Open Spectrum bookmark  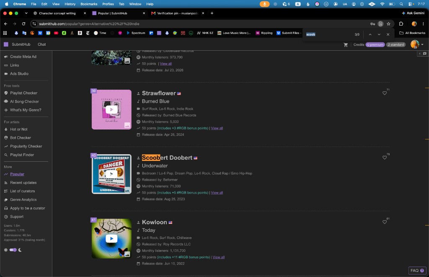click(x=136, y=33)
